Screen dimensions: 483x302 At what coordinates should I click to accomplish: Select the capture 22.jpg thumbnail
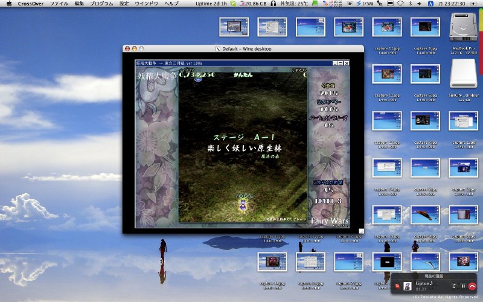[349, 262]
